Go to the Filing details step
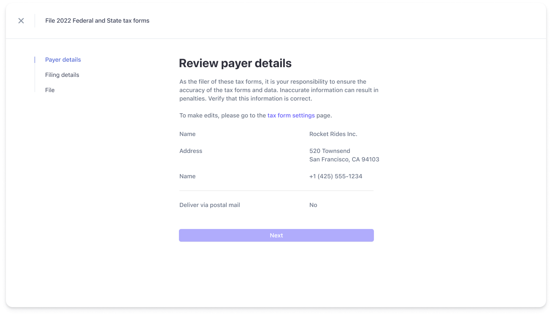 [x=62, y=75]
